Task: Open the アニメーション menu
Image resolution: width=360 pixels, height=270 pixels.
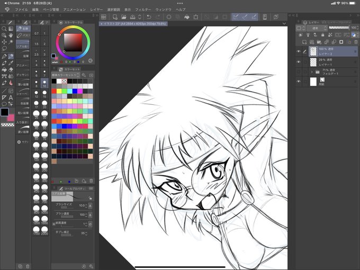Action: coord(75,10)
